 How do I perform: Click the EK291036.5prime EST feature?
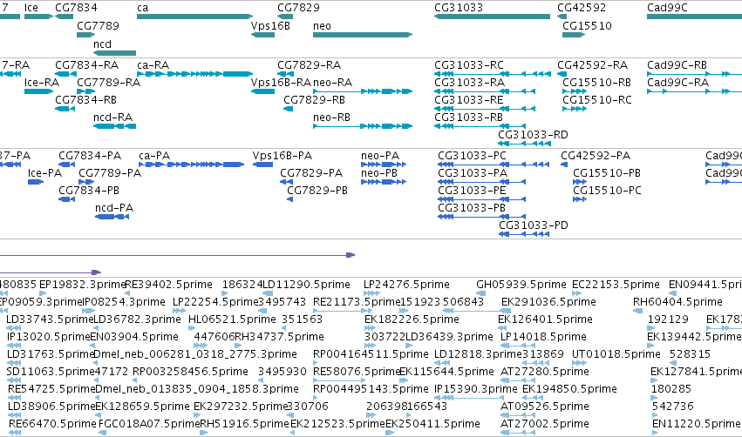pos(506,311)
